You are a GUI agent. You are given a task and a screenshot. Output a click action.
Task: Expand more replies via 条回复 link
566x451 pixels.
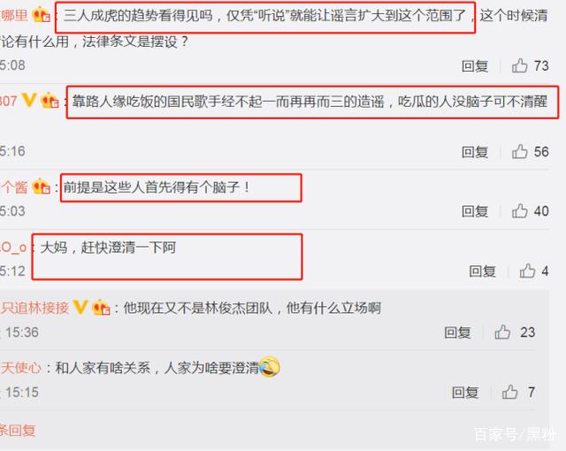[x=18, y=430]
